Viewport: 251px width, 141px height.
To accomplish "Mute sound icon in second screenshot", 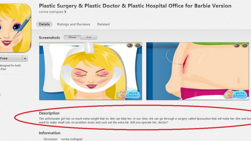I will coord(237,45).
